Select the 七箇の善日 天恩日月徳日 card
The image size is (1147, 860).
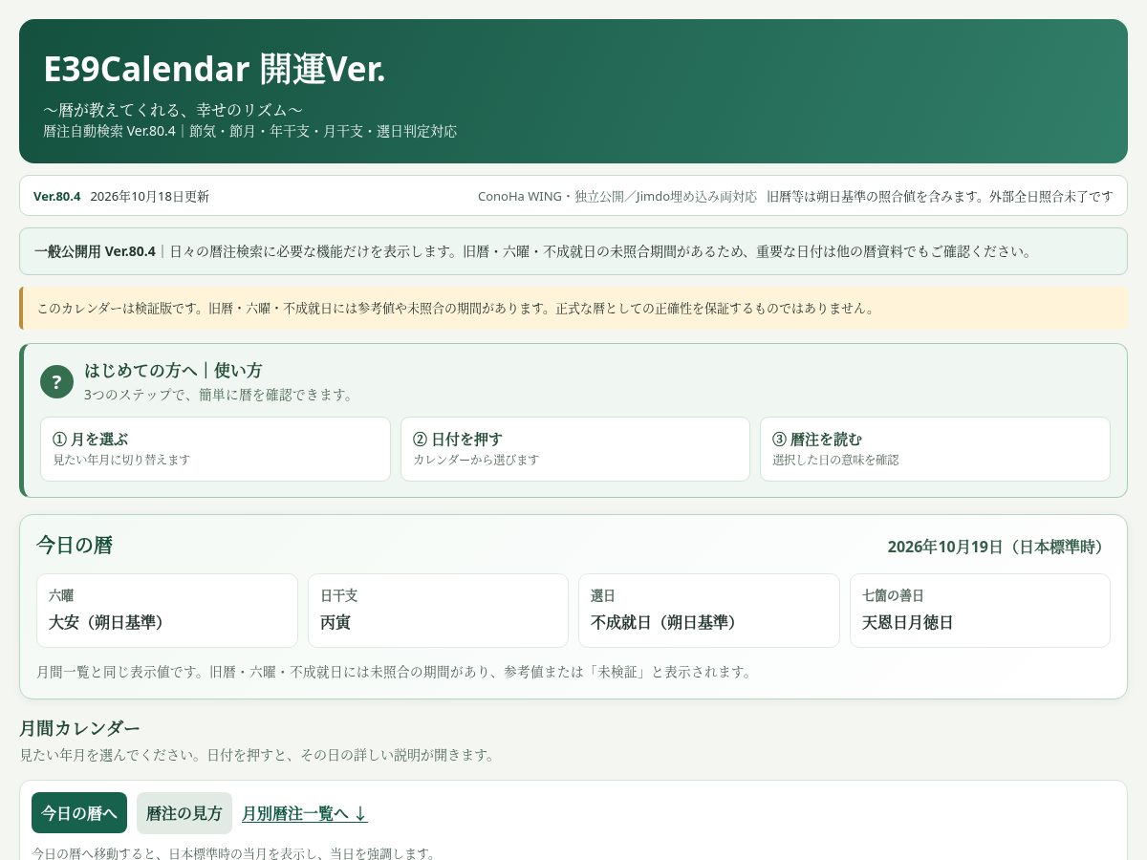tap(980, 611)
